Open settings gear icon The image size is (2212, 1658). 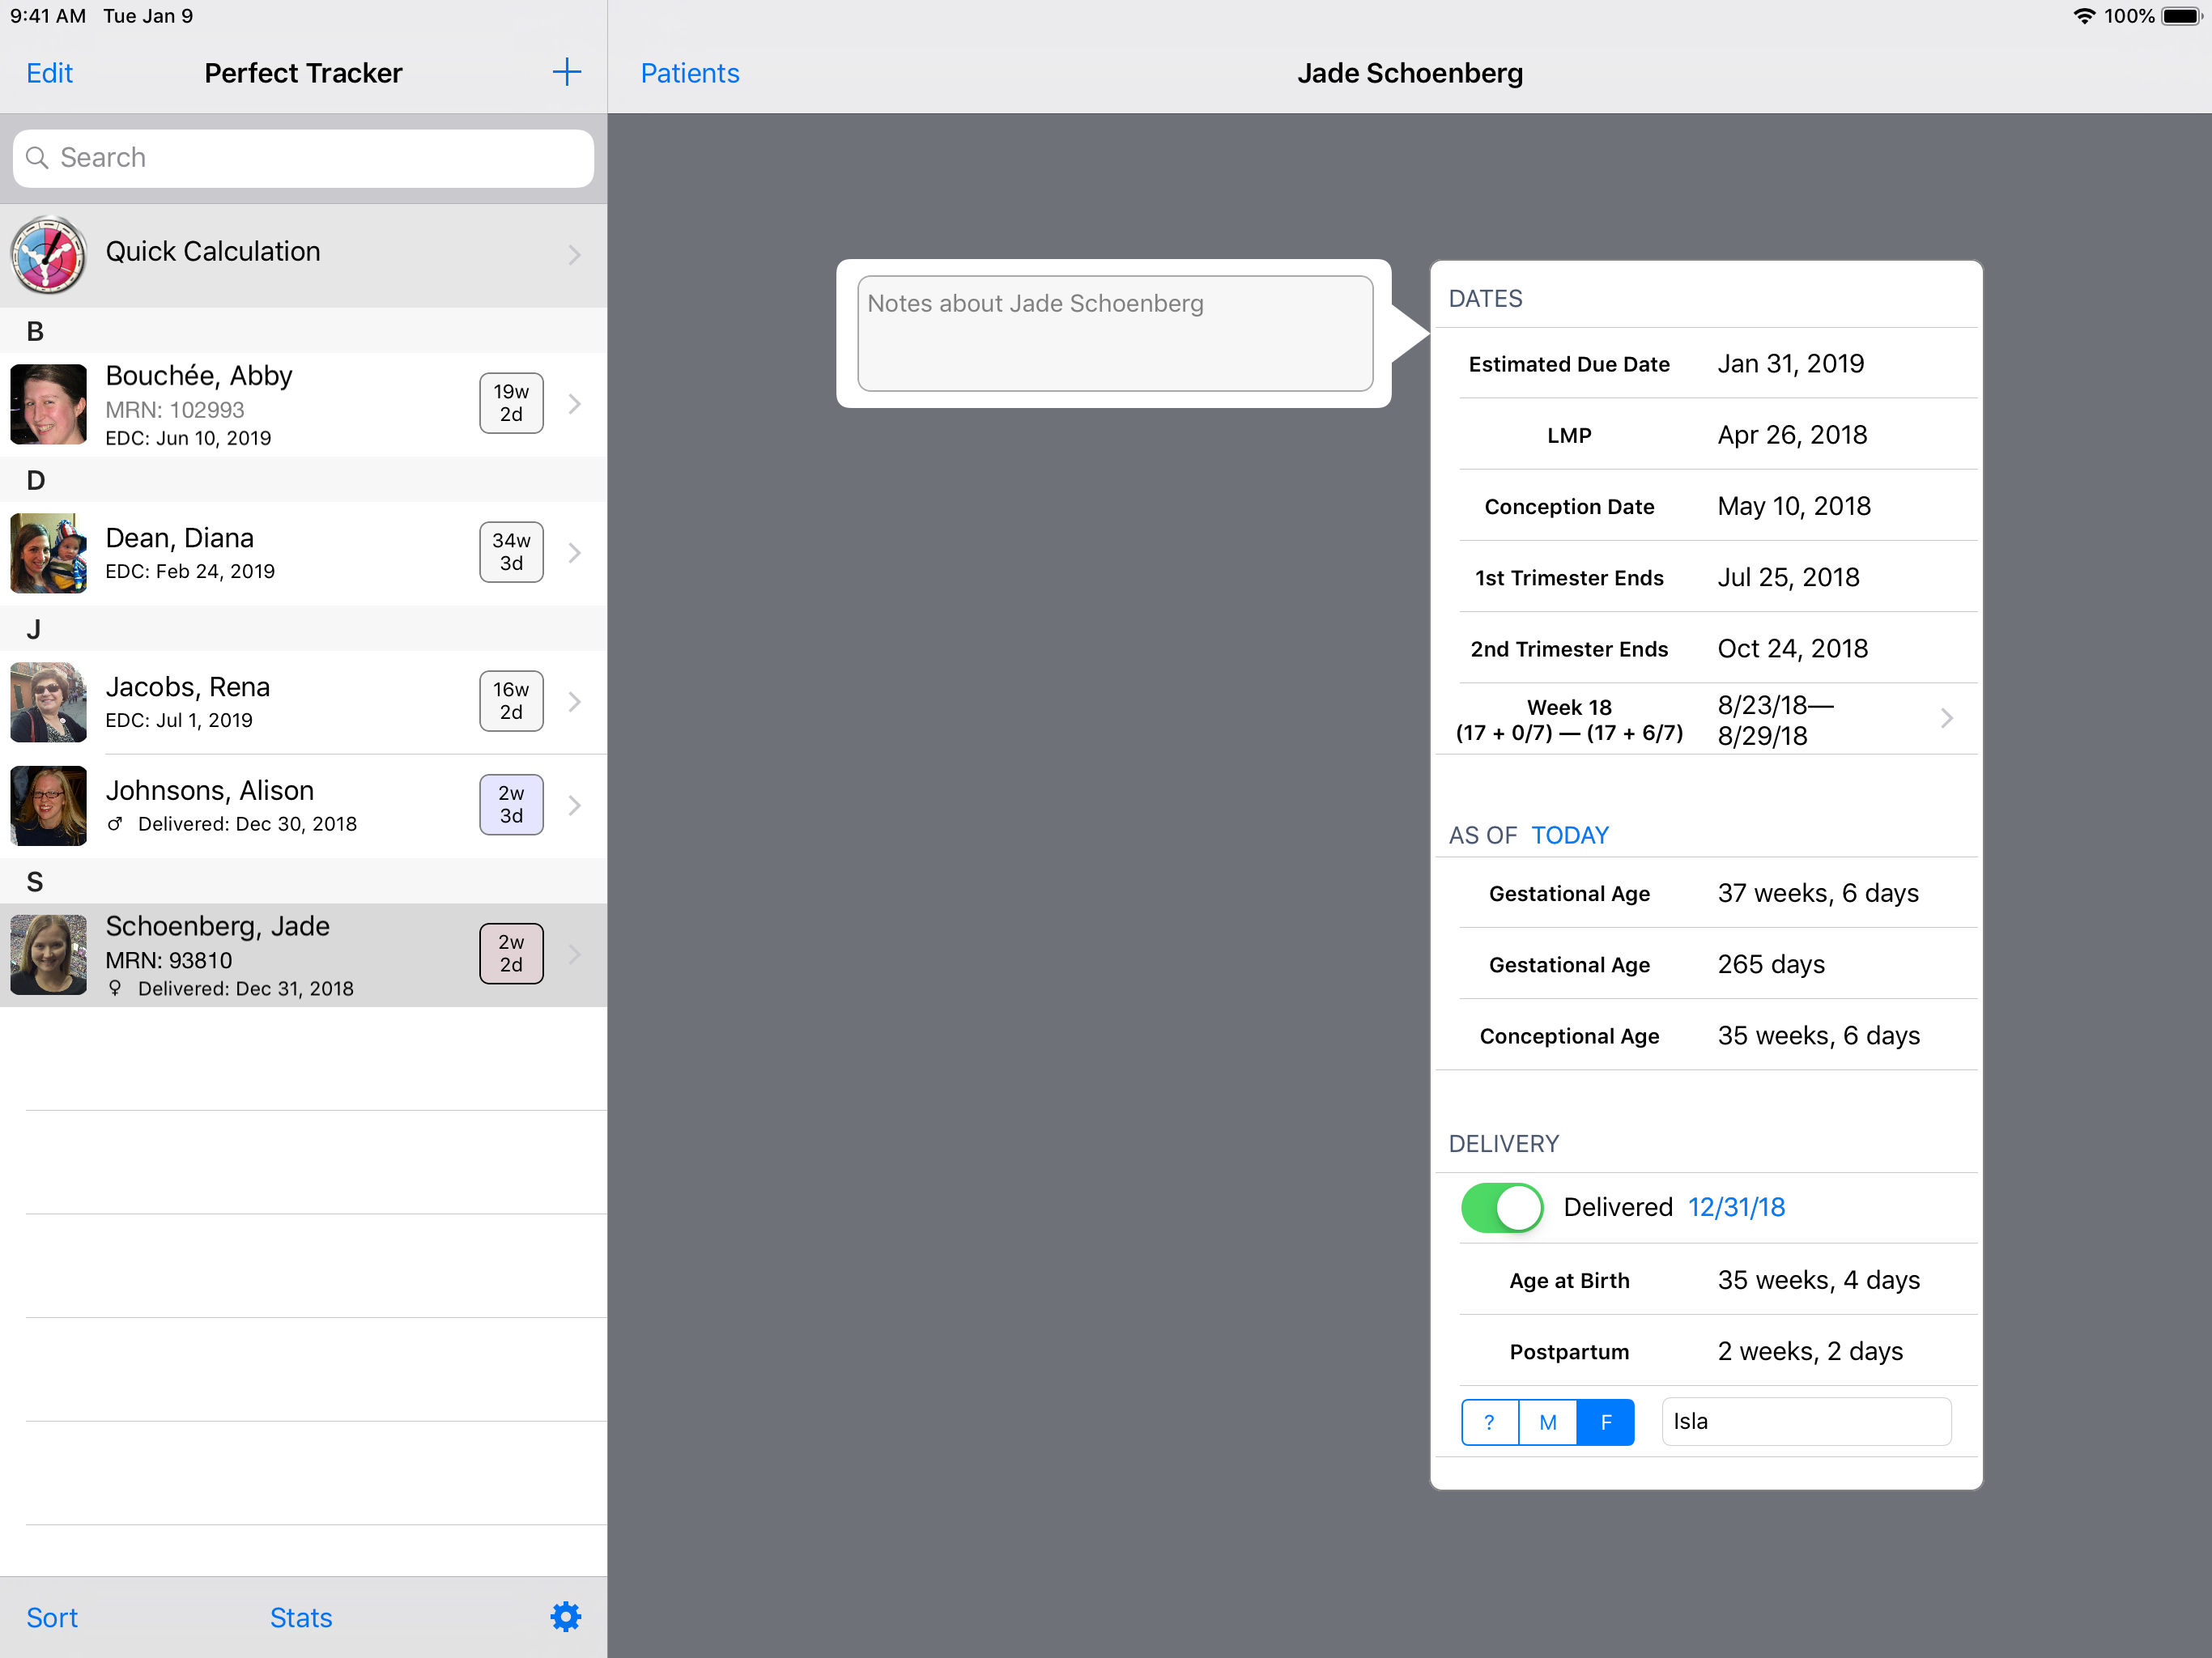[565, 1617]
